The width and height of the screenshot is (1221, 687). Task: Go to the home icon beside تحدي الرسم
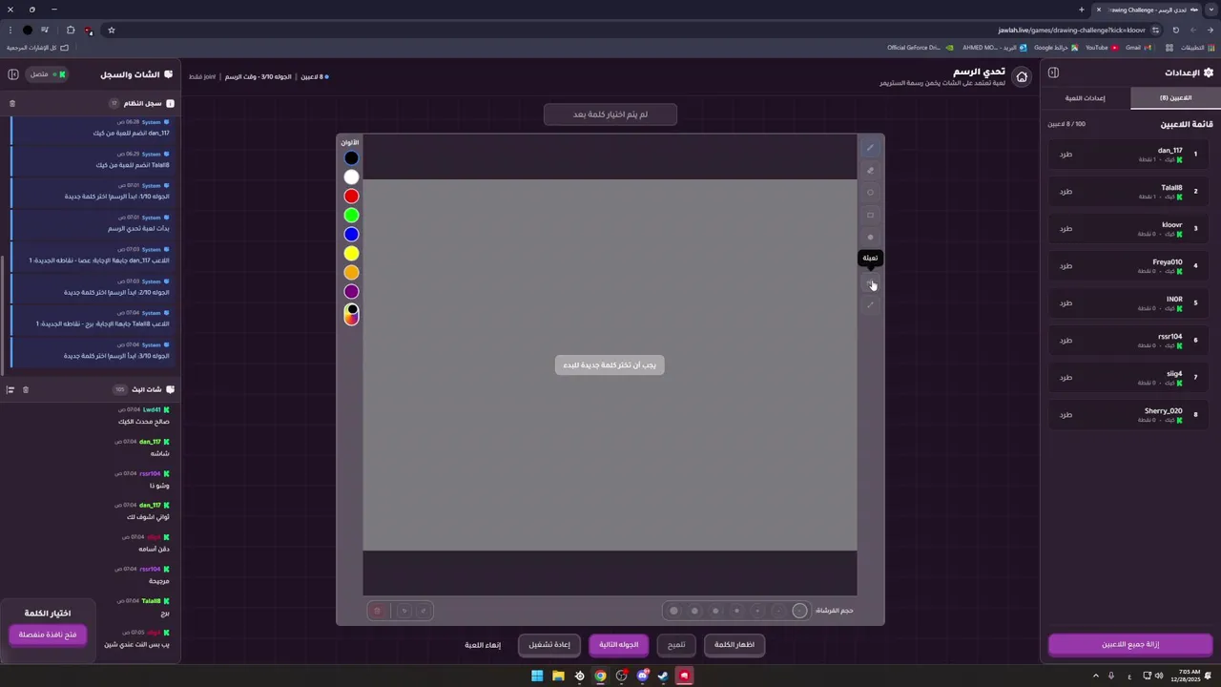(x=1022, y=77)
